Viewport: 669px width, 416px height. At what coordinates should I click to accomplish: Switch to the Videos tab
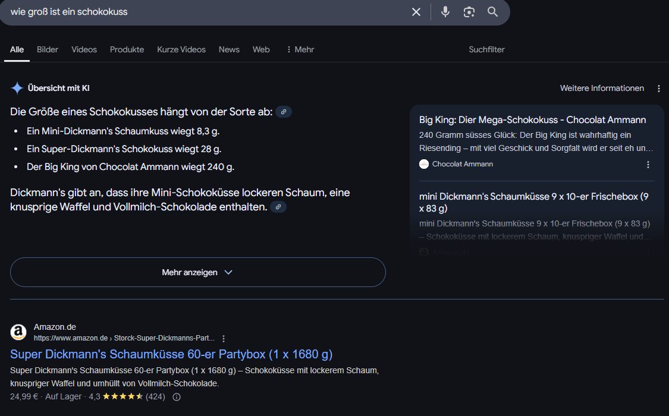click(84, 49)
